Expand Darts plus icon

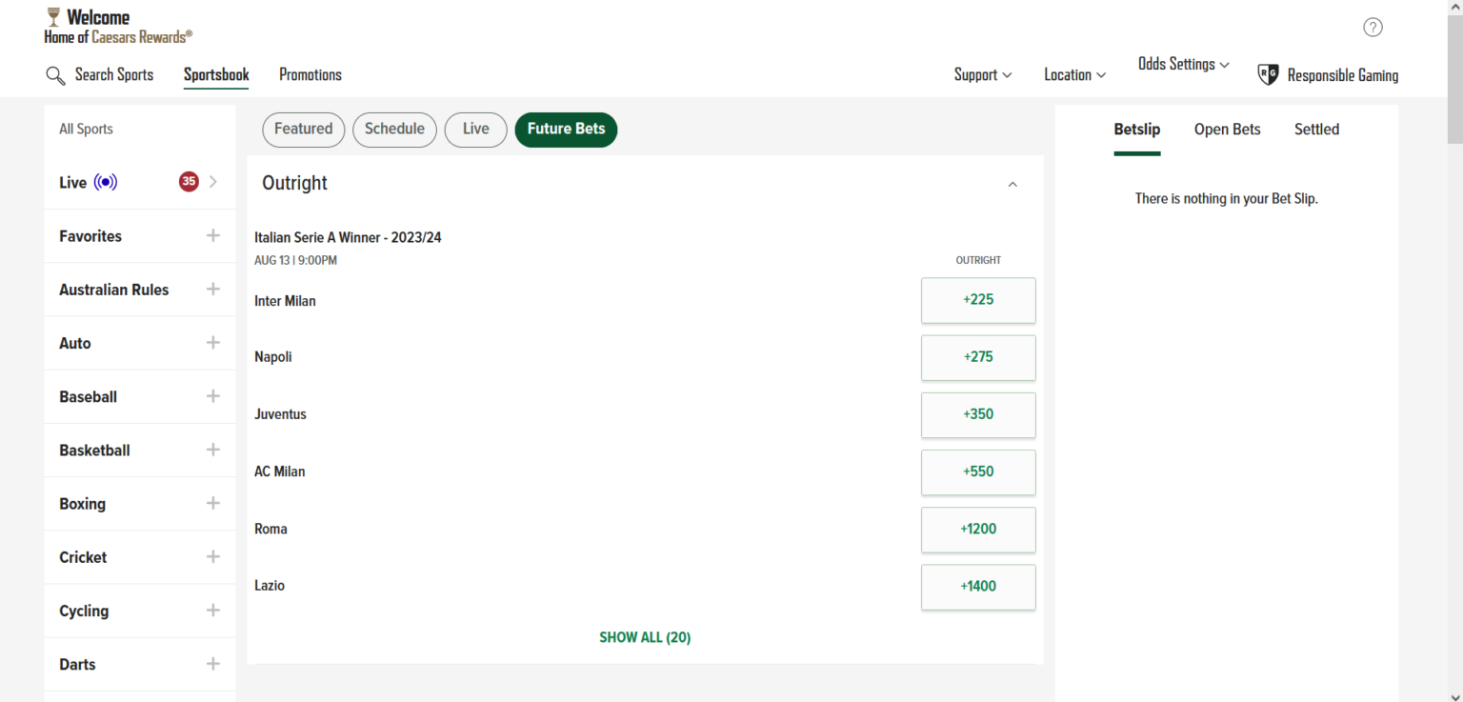coord(213,663)
